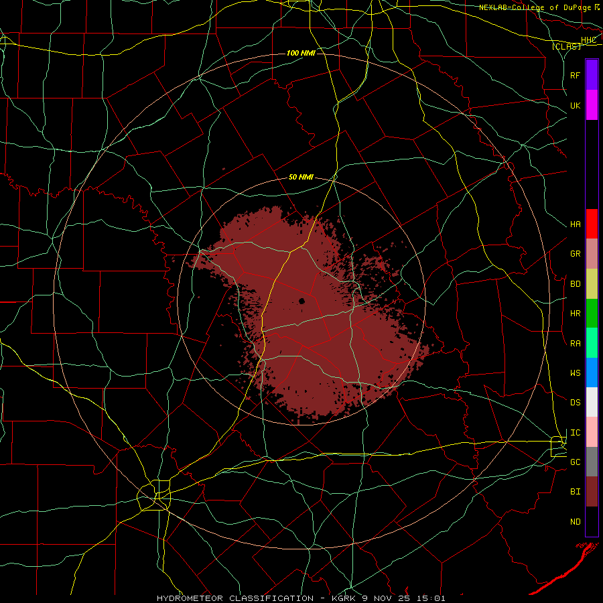Click the UK magenta legend swatch
This screenshot has width=603, height=603.
point(592,105)
